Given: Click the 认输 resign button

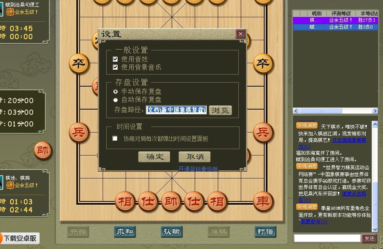Looking at the screenshot, I should [172, 232].
